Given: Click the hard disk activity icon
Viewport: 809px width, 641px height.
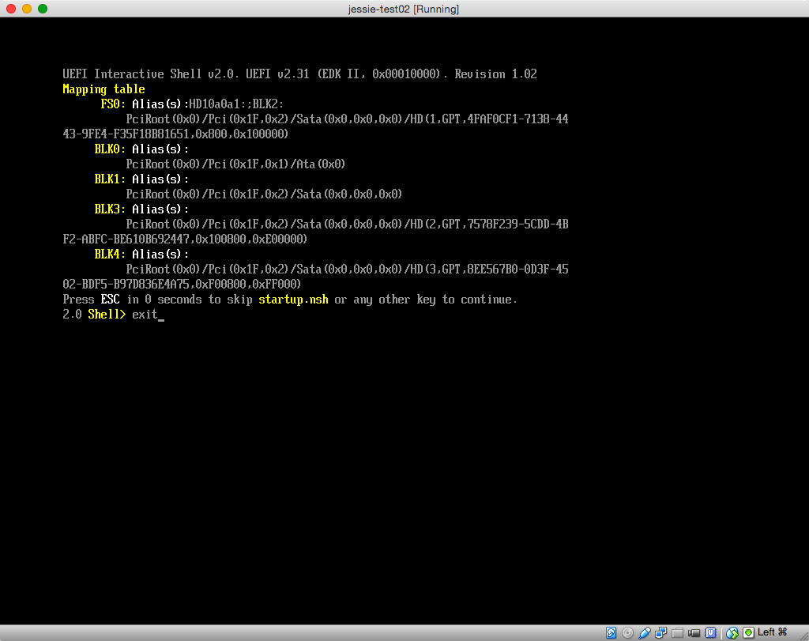Looking at the screenshot, I should coord(611,633).
